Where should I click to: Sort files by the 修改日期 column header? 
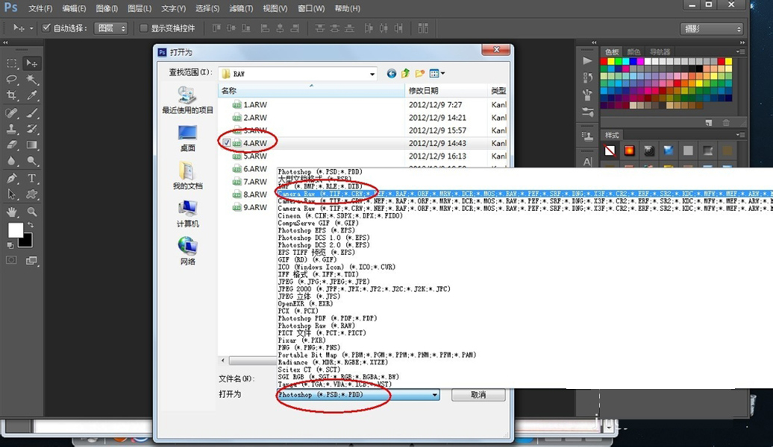pos(445,91)
